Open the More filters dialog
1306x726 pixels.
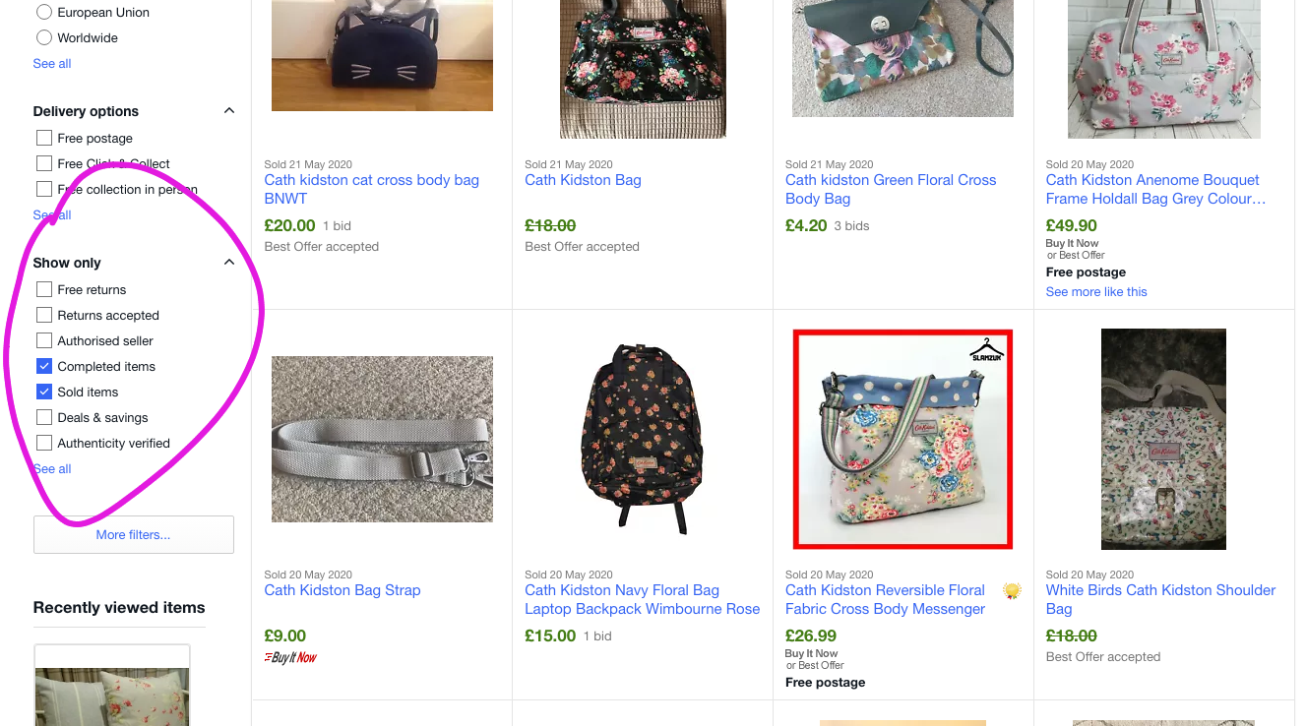133,534
